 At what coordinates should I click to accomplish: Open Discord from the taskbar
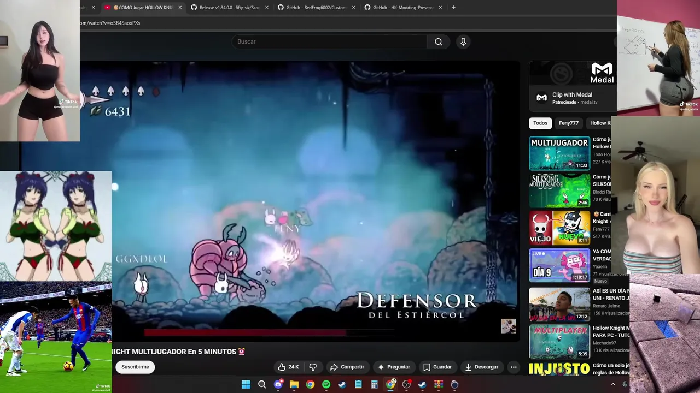(278, 384)
